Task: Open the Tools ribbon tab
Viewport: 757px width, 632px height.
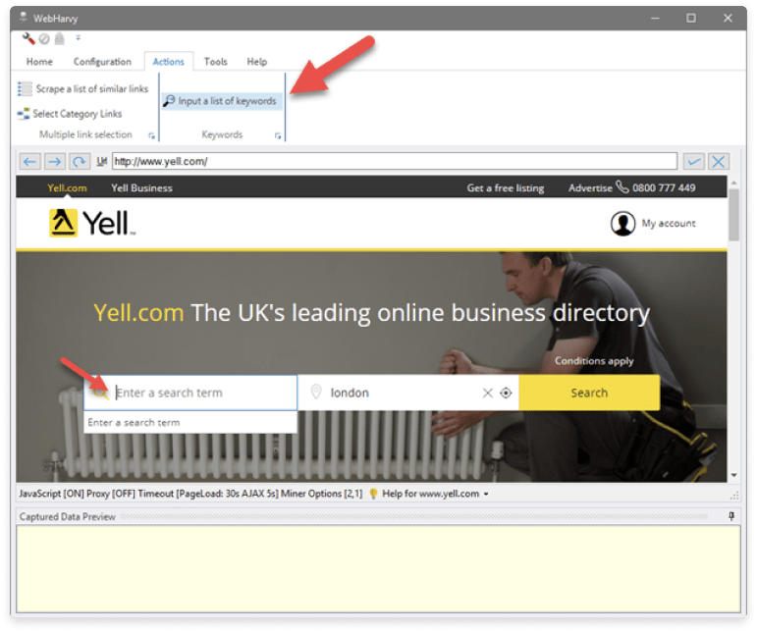Action: pyautogui.click(x=215, y=62)
